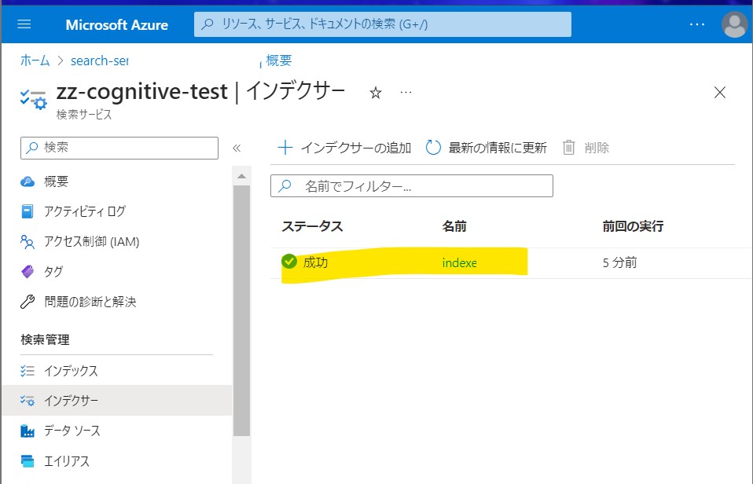Click the plus icon for adding an indexer
Screen dimensions: 753x484
(285, 148)
